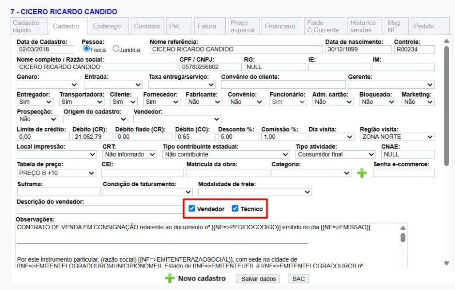Click the Observações scrollbar thumb
Viewport: 455px width, 290px height.
[x=403, y=237]
